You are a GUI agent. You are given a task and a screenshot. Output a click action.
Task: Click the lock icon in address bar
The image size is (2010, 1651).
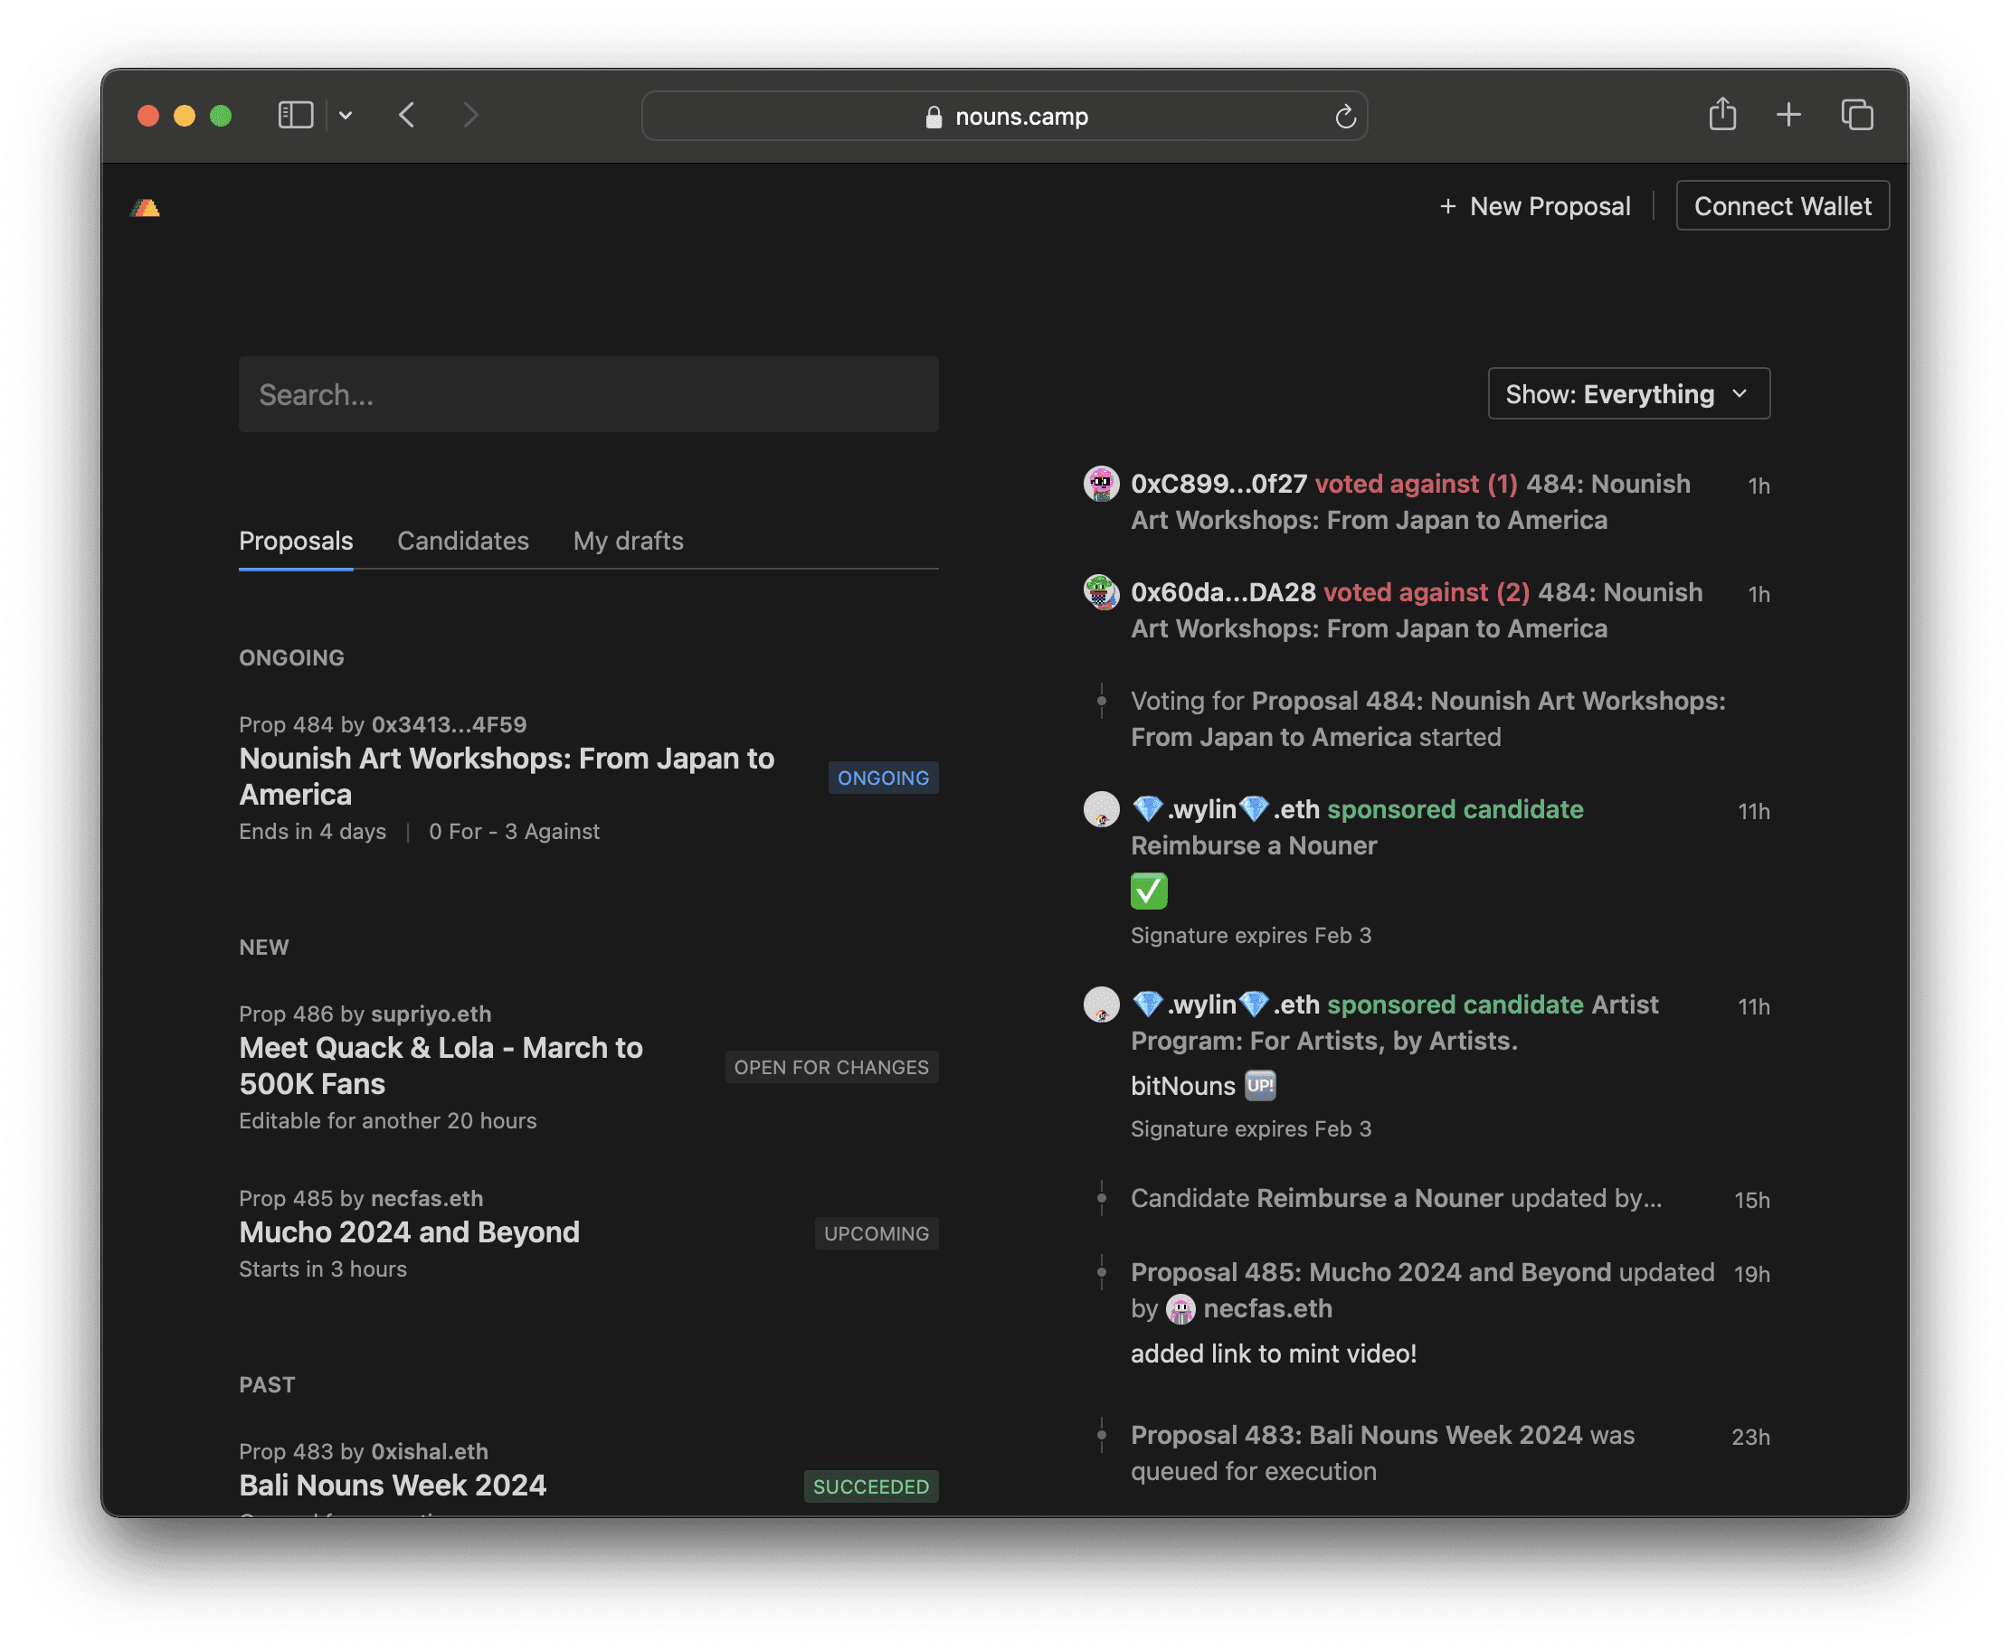(x=934, y=116)
